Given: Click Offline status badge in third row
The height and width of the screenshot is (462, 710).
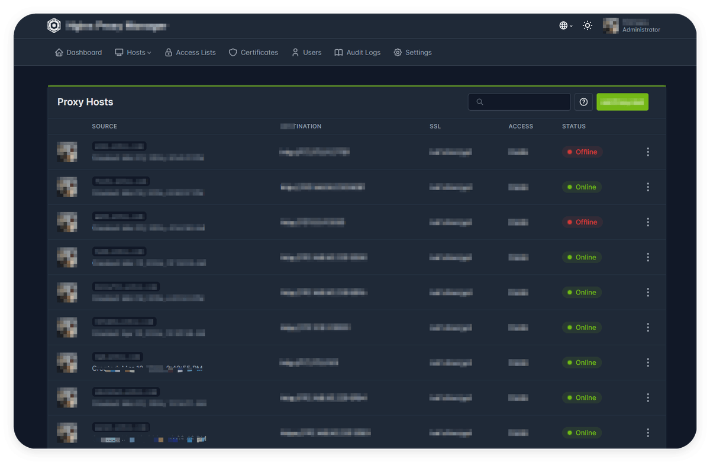Looking at the screenshot, I should [x=582, y=222].
